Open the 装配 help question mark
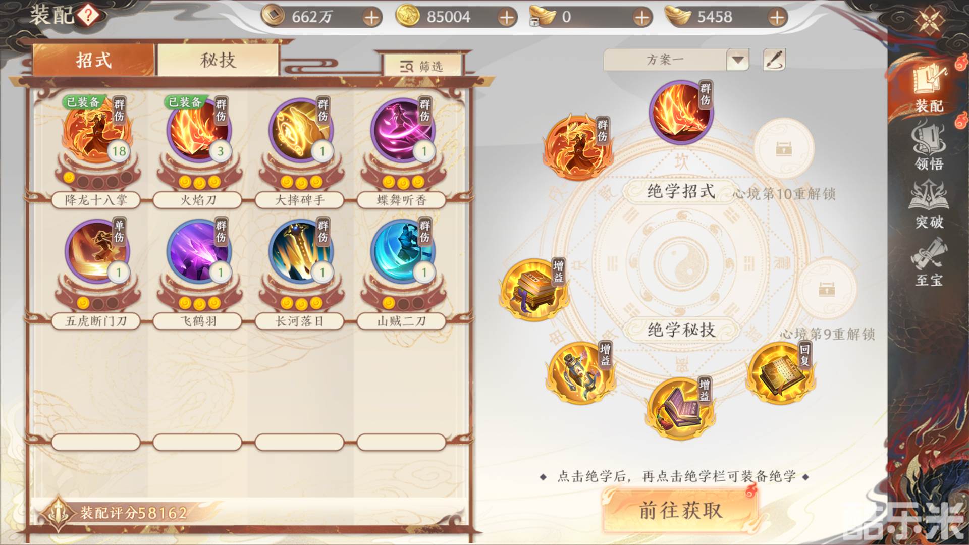969x545 pixels. [x=88, y=16]
